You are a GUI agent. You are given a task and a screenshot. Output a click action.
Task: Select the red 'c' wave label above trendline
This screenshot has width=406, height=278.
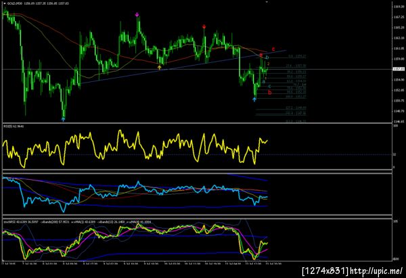[x=273, y=49]
